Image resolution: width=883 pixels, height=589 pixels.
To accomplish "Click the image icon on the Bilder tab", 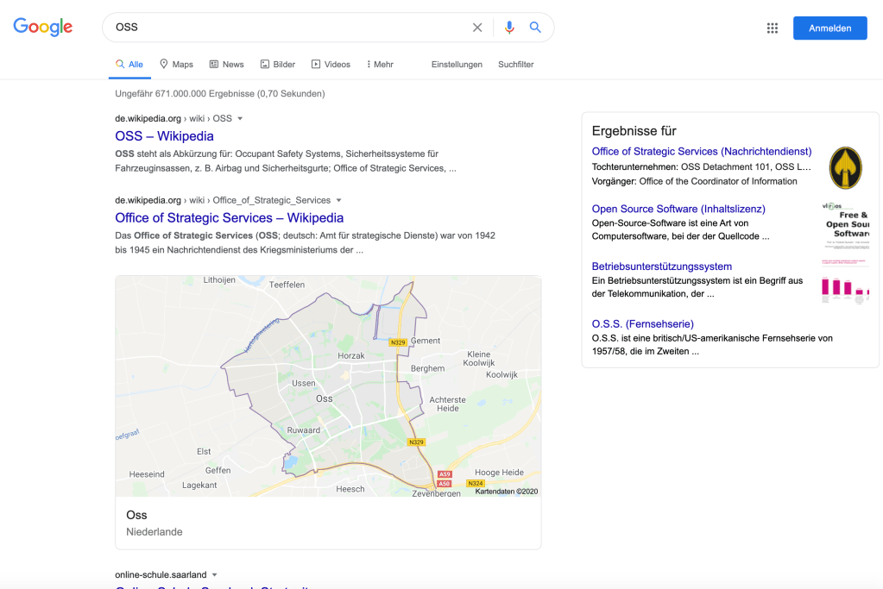I will [264, 63].
